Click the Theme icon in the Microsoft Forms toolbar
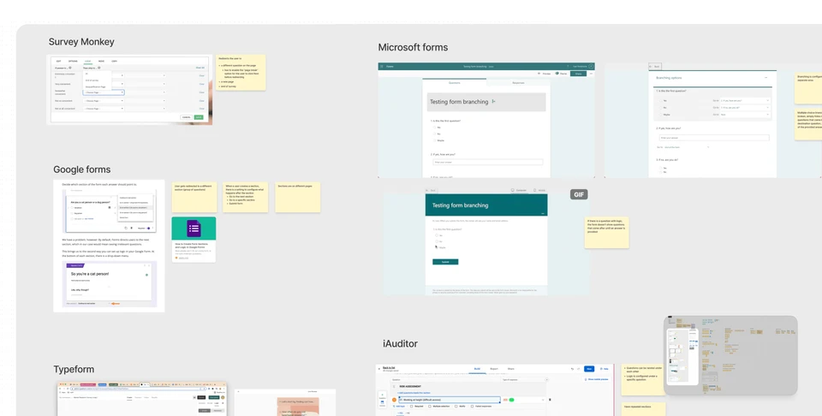822x416 pixels. [x=558, y=74]
